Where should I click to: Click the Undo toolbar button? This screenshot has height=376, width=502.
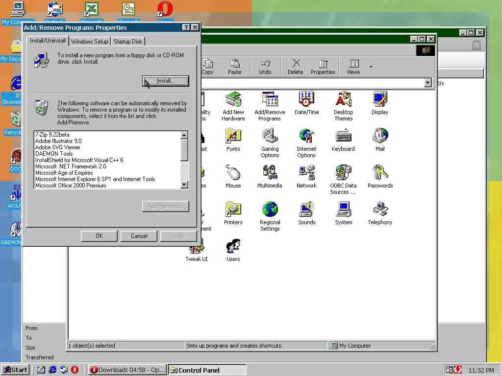click(265, 67)
